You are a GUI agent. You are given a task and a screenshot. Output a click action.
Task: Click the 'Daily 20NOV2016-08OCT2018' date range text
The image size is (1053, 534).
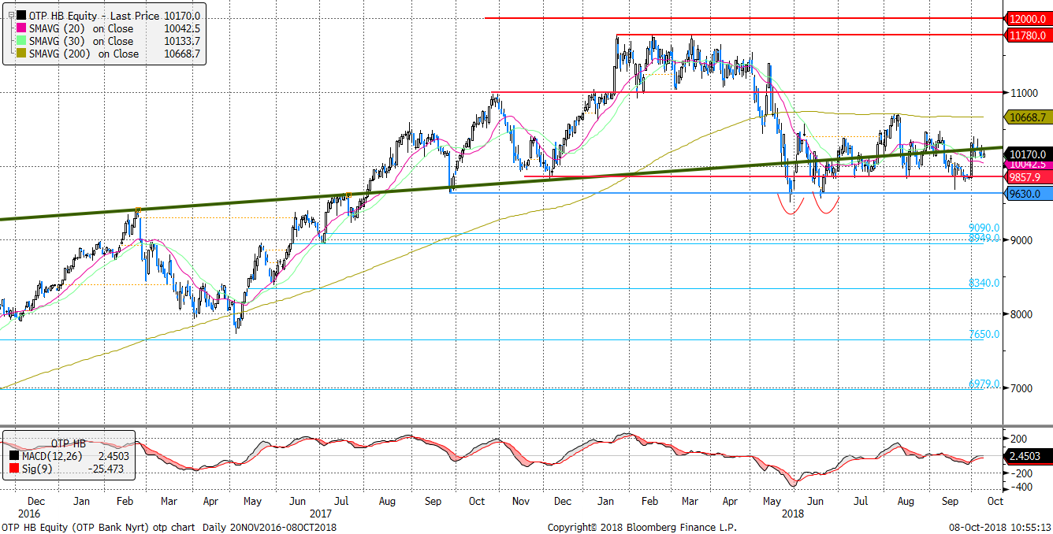(x=270, y=527)
